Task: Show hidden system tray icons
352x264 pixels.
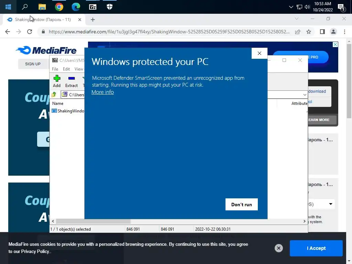Action: (291, 7)
